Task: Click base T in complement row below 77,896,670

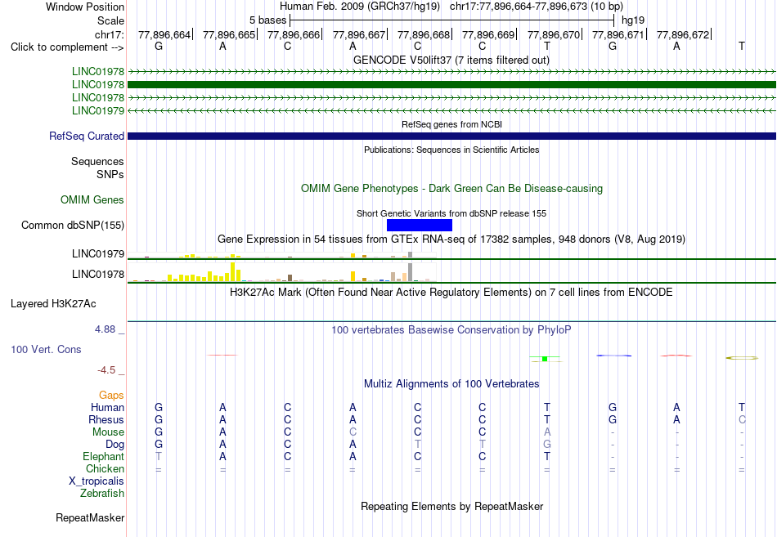Action: point(547,46)
